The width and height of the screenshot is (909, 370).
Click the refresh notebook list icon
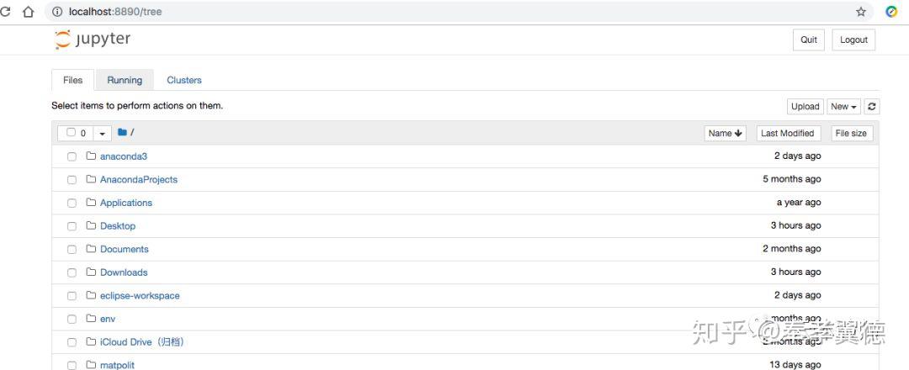click(x=872, y=107)
